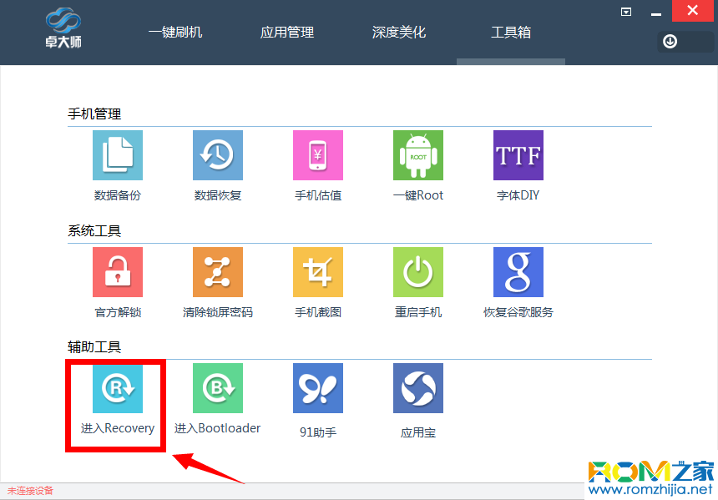718x500 pixels.
Task: Launch the 手机截图 screenshot crop icon
Action: [x=318, y=272]
